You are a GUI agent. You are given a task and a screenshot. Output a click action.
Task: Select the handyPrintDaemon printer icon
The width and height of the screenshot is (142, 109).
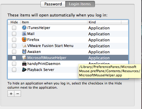pos(24,63)
